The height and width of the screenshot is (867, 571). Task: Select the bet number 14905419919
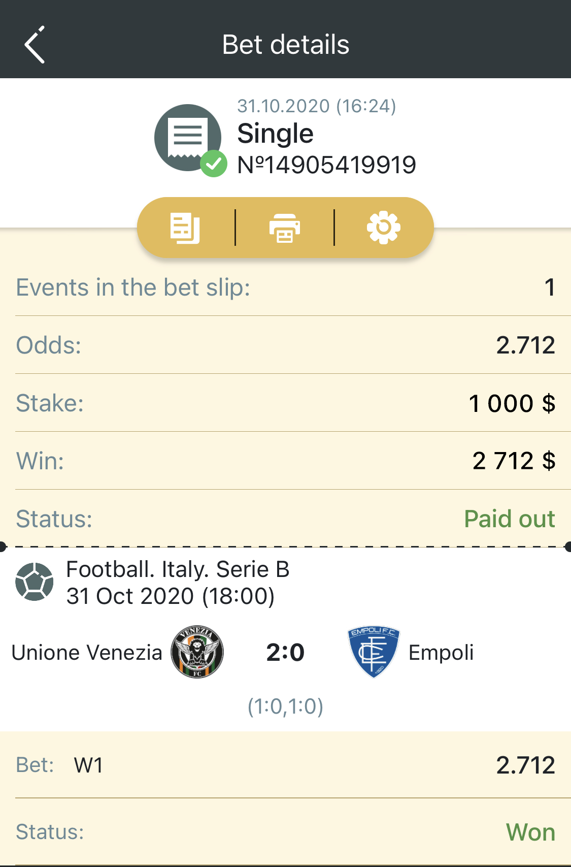point(326,165)
